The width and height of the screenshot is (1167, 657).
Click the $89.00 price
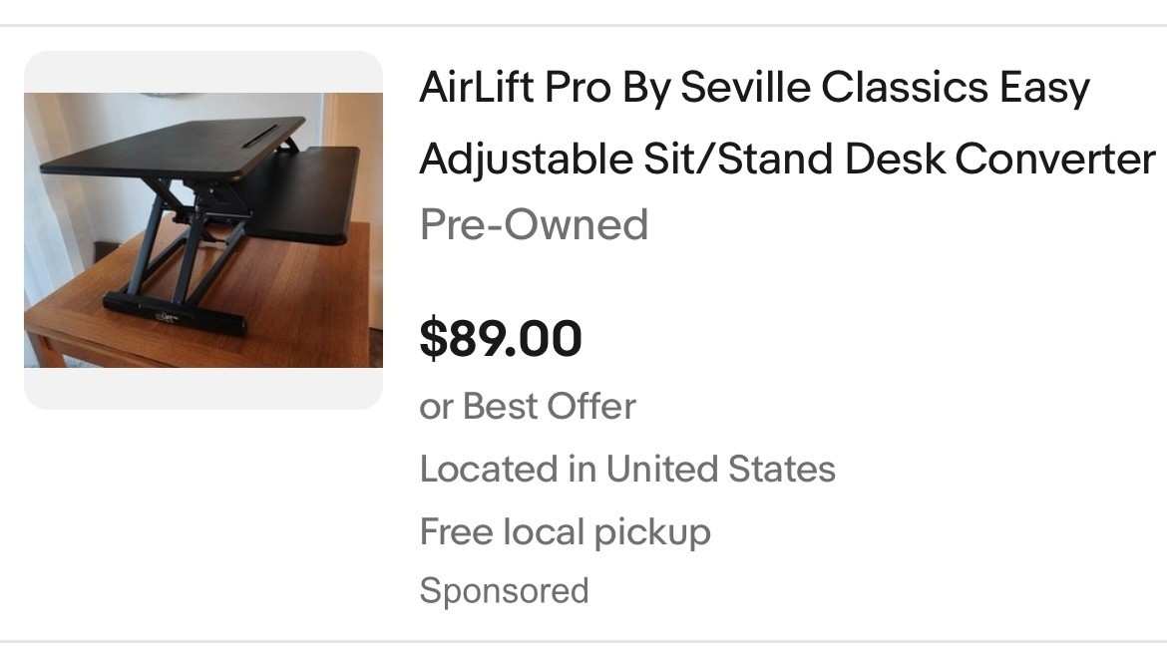(x=501, y=338)
